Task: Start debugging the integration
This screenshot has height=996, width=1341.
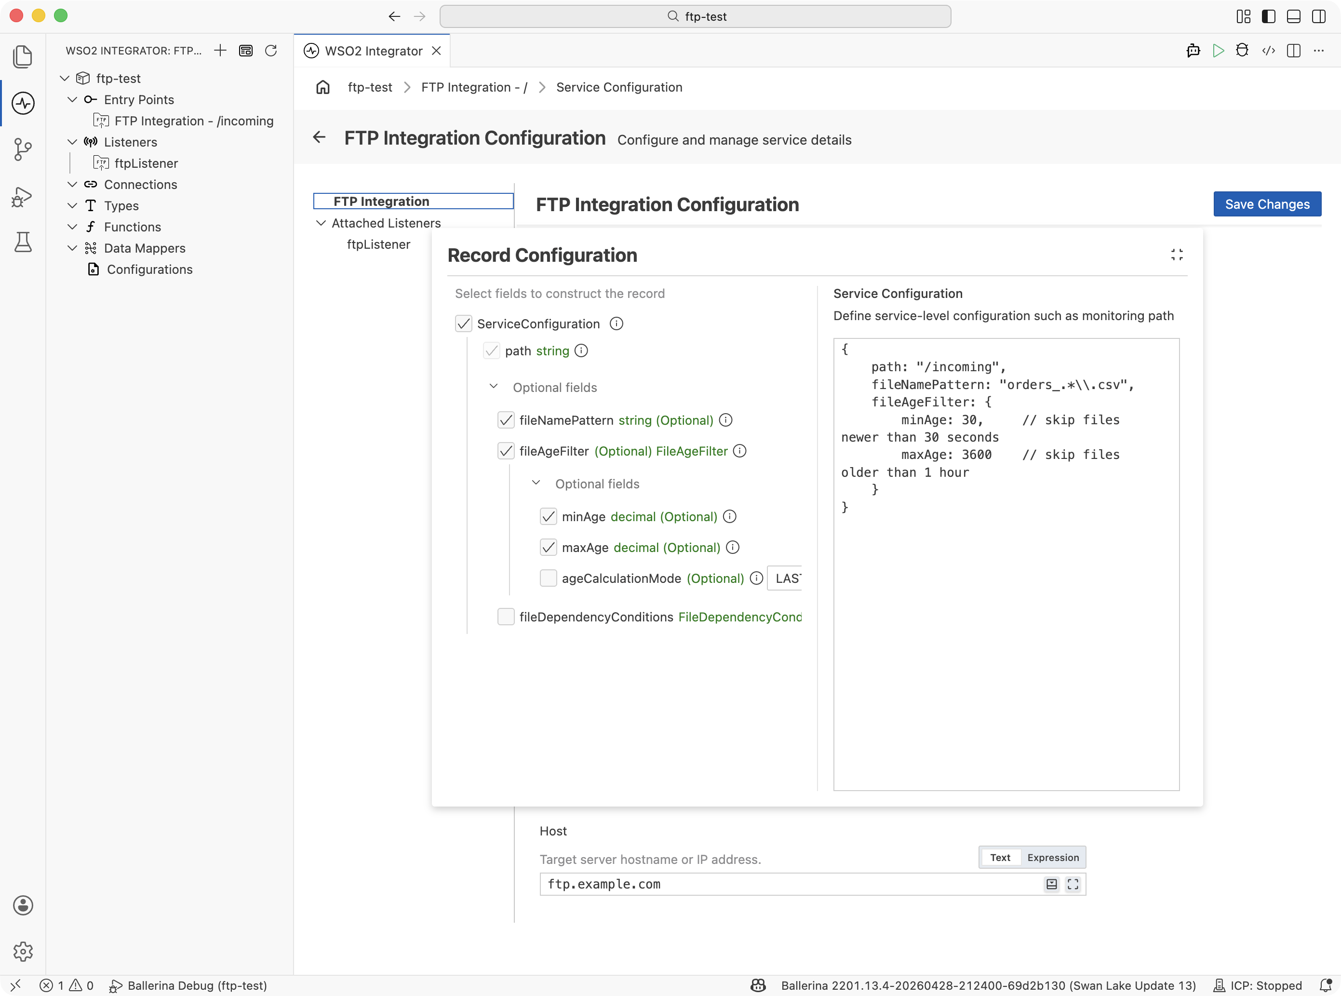Action: point(1242,51)
